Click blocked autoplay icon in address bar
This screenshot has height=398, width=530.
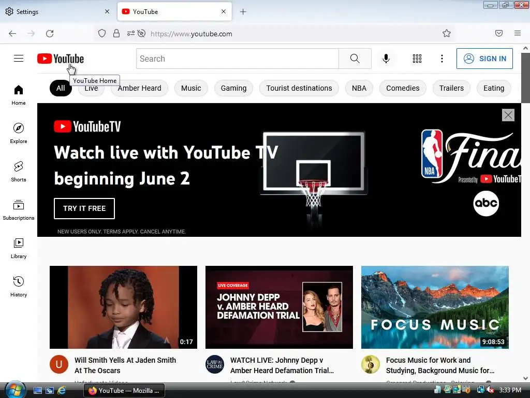pyautogui.click(x=142, y=34)
